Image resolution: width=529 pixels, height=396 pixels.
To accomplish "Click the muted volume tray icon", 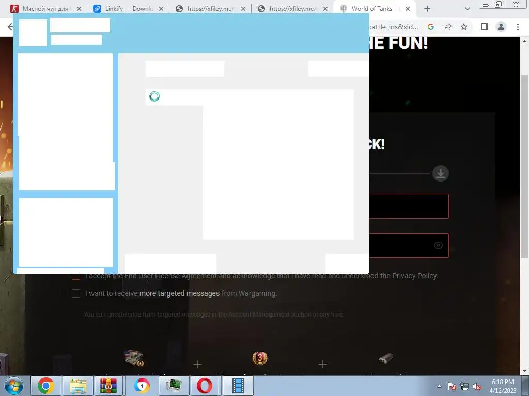I will tap(477, 387).
